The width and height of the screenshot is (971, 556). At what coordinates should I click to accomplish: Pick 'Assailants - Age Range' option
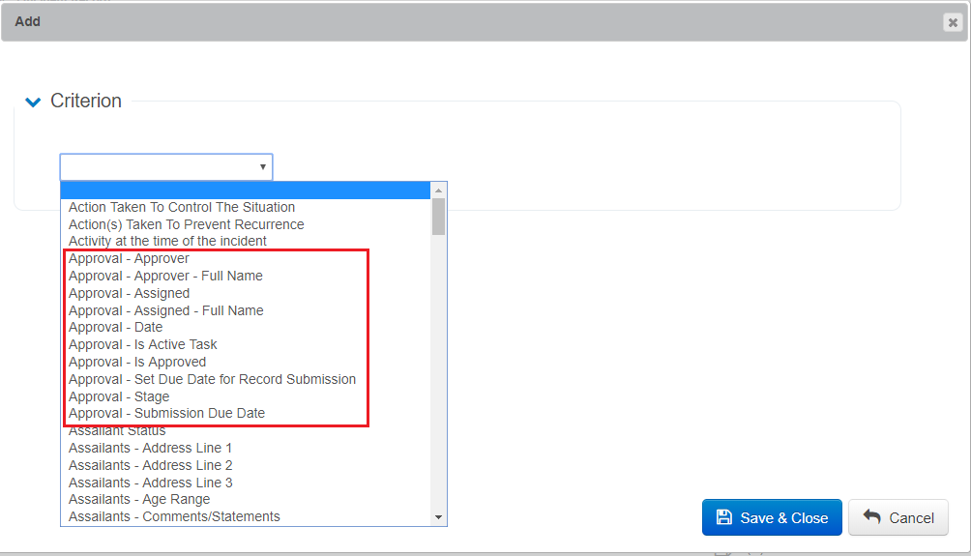click(138, 499)
